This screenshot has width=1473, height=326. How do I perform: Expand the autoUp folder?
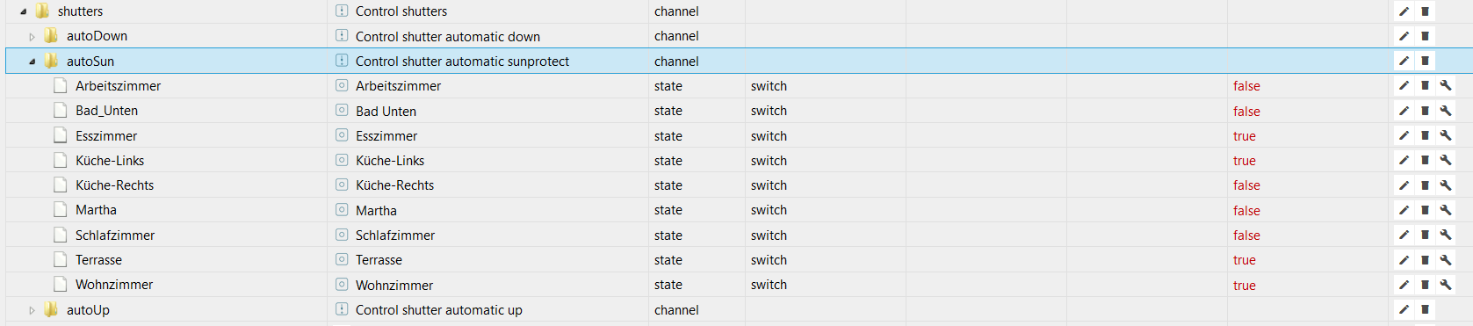(32, 310)
